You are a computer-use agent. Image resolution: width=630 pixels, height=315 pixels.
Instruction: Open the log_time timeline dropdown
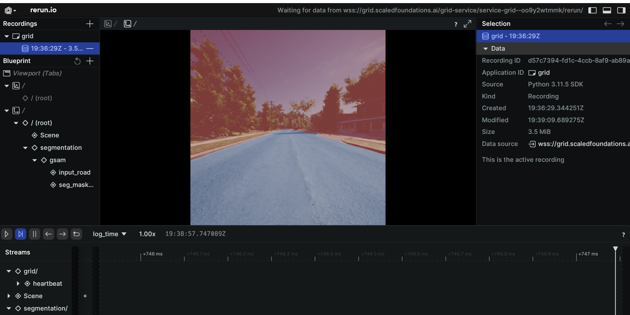(109, 234)
